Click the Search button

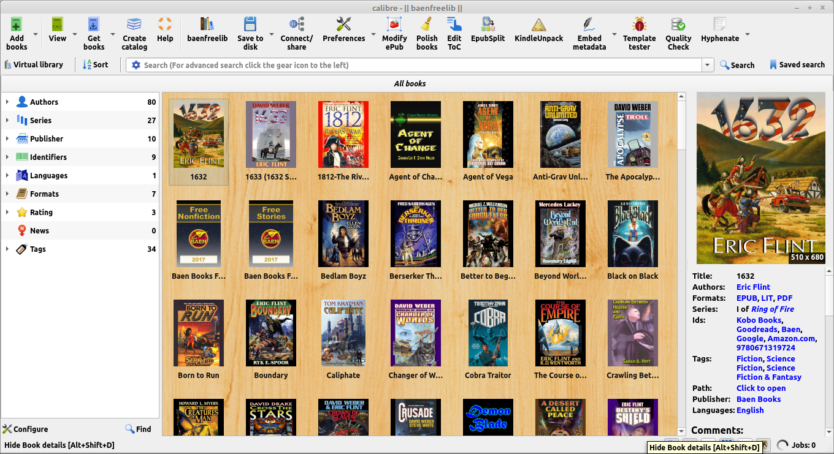click(737, 65)
